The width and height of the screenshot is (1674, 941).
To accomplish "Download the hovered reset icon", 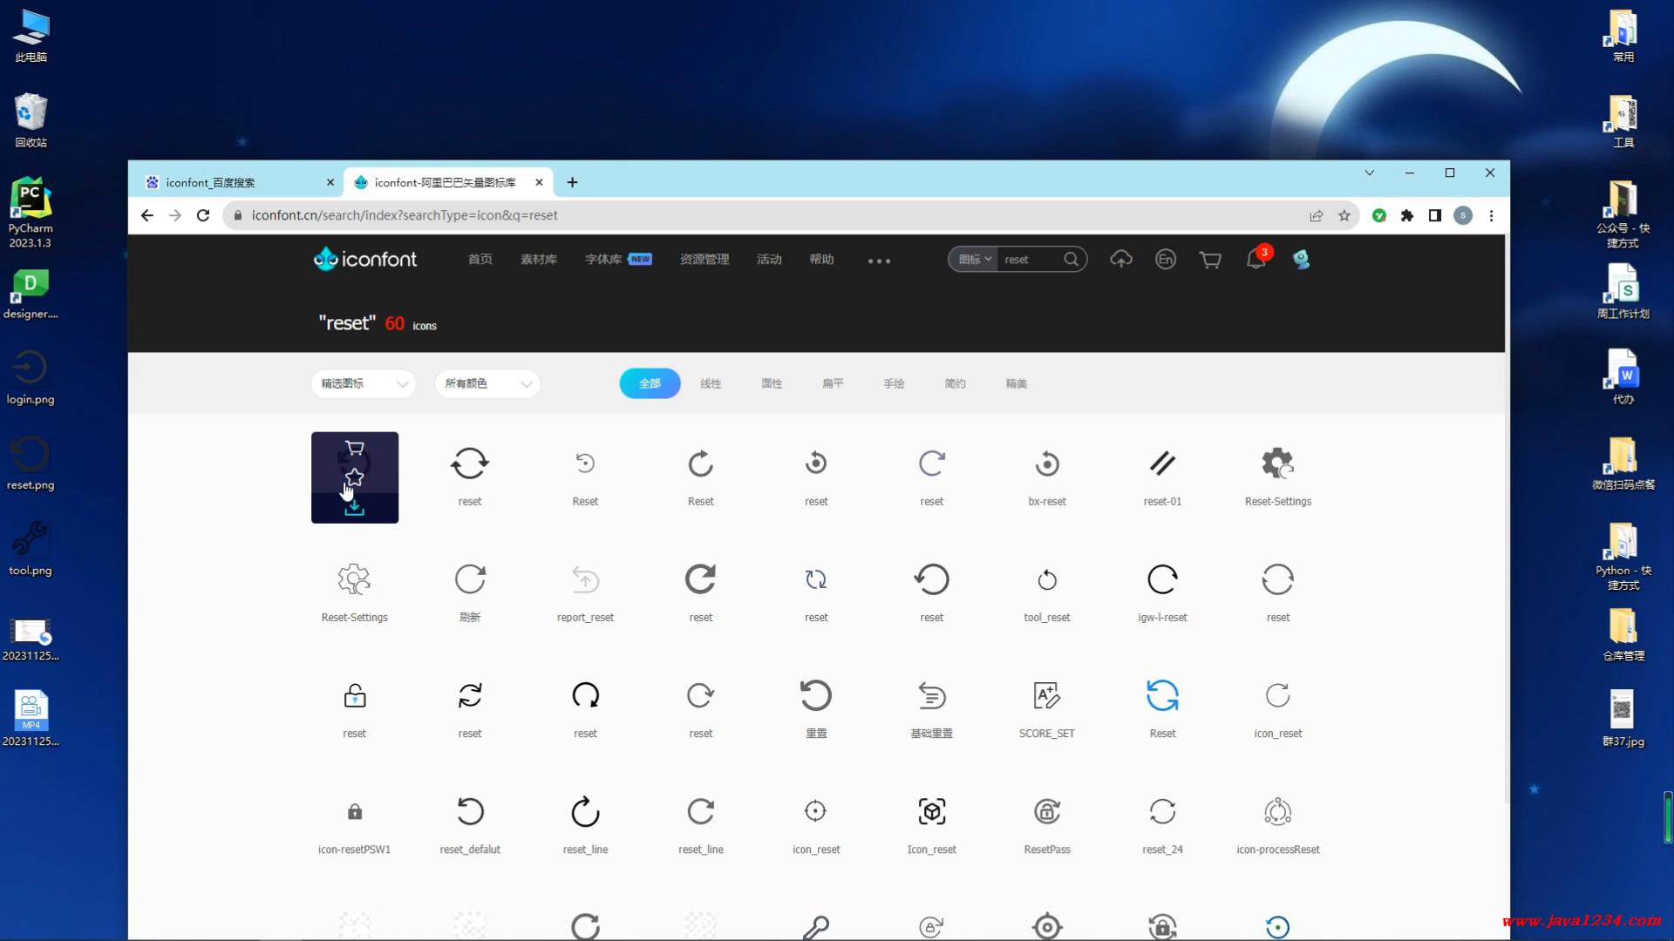I will coord(354,508).
